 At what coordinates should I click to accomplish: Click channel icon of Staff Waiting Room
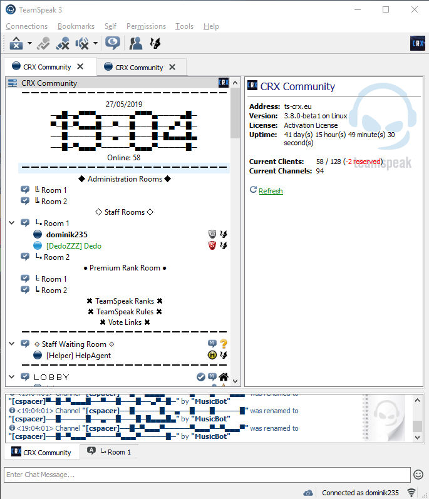click(x=25, y=343)
